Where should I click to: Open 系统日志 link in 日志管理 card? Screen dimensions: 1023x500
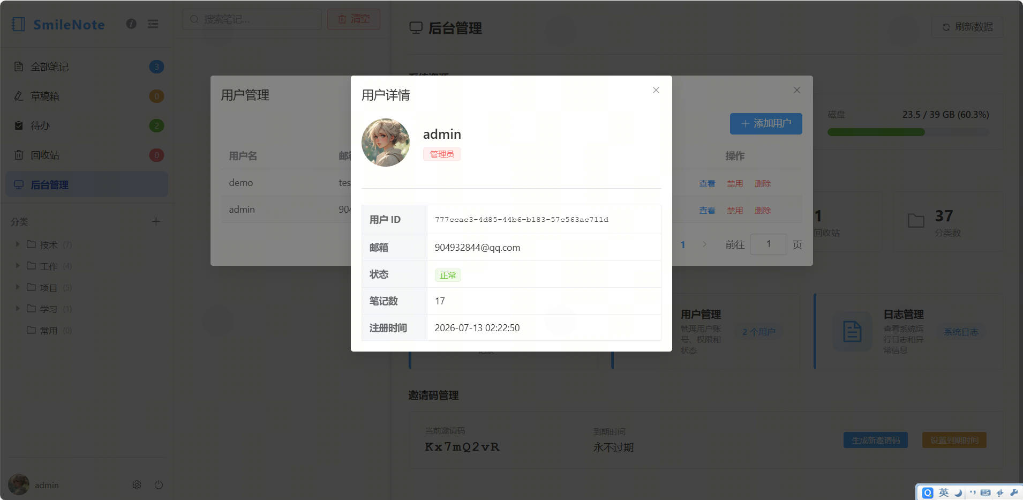click(961, 332)
